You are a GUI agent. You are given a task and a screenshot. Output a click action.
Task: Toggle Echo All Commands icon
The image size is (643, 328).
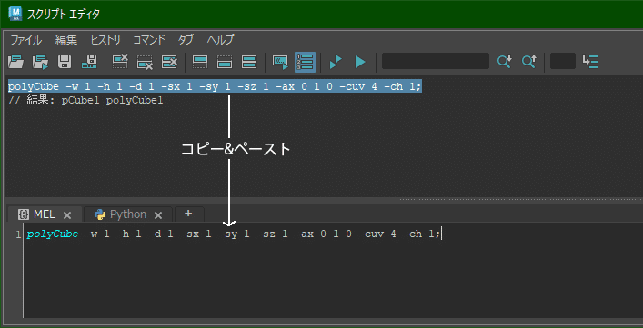(x=280, y=62)
